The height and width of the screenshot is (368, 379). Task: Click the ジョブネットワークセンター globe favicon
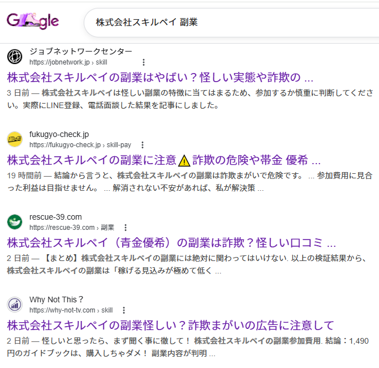pos(15,57)
